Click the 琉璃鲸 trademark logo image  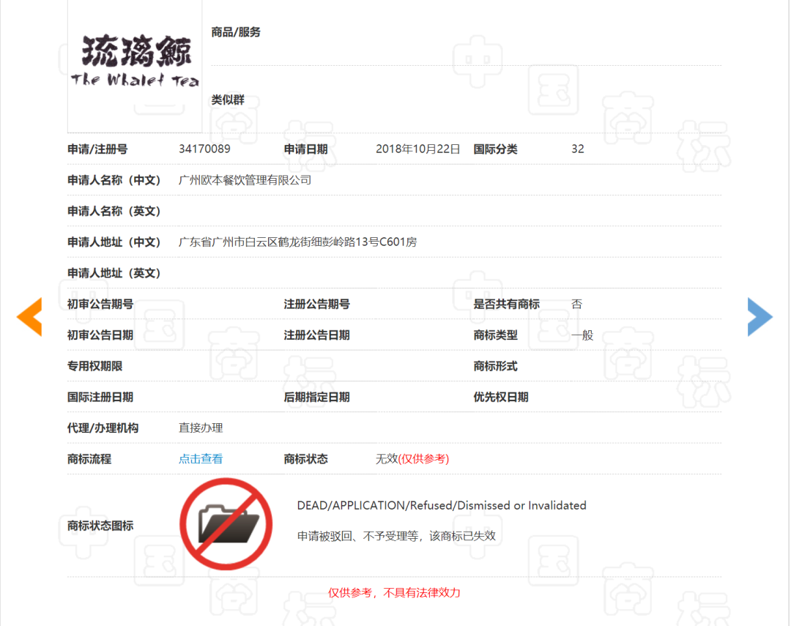(135, 64)
